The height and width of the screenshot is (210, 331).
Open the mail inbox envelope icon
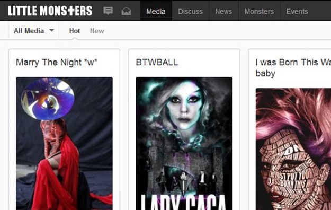(x=126, y=11)
